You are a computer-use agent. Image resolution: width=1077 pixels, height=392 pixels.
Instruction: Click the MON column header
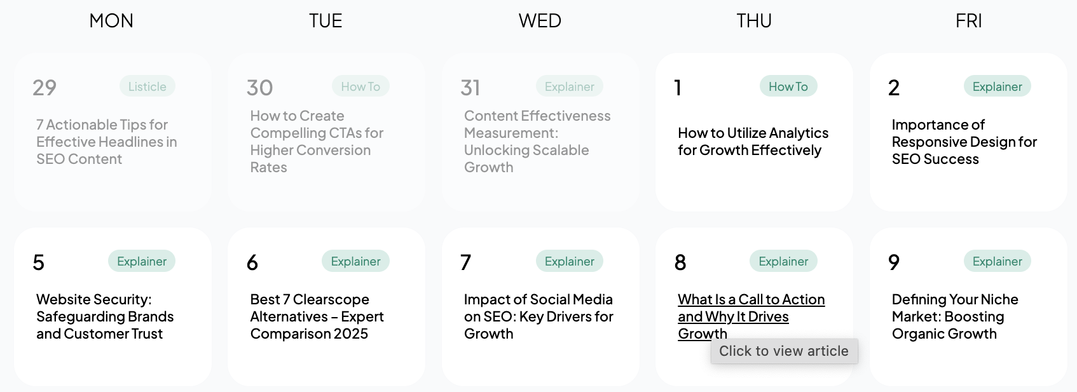[x=111, y=20]
